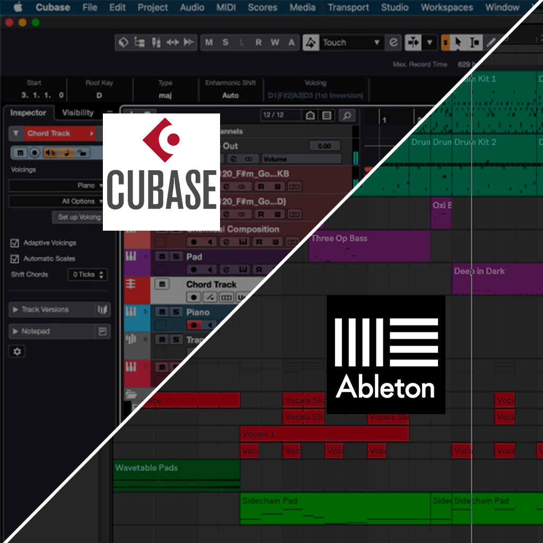Click the 12 / 12 track count field
543x543 pixels.
click(281, 115)
